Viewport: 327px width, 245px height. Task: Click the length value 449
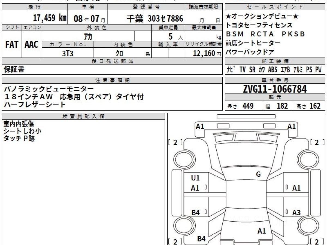point(248,106)
